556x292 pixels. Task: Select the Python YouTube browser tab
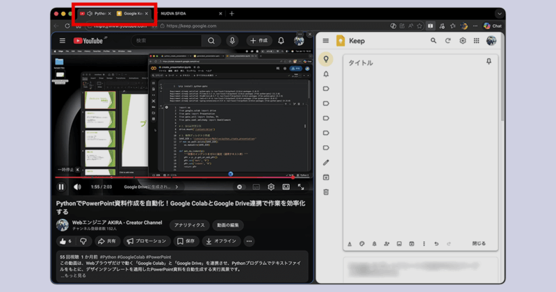pos(96,13)
